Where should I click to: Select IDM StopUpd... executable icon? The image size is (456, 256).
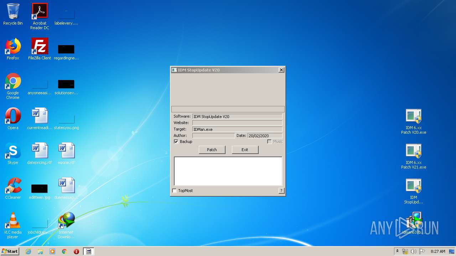[414, 191]
